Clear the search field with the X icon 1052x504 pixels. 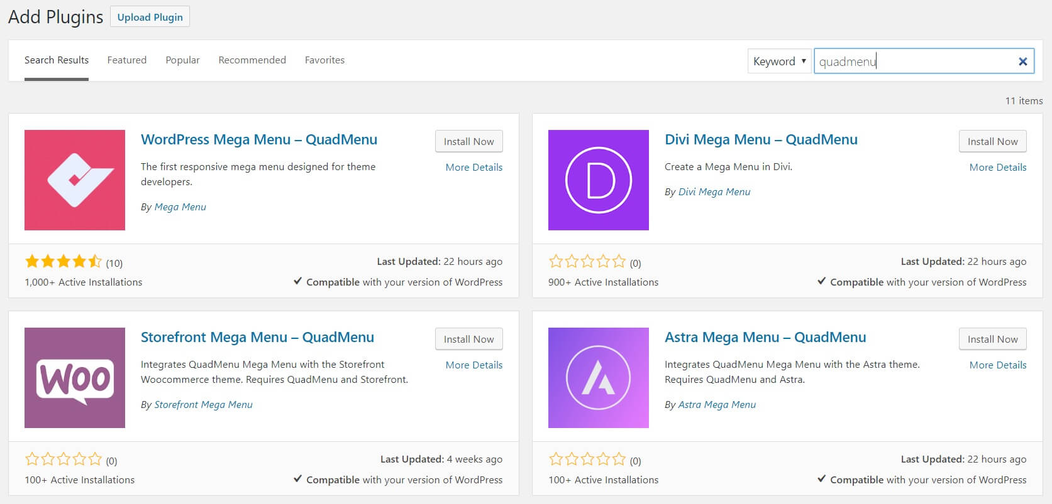[1023, 62]
